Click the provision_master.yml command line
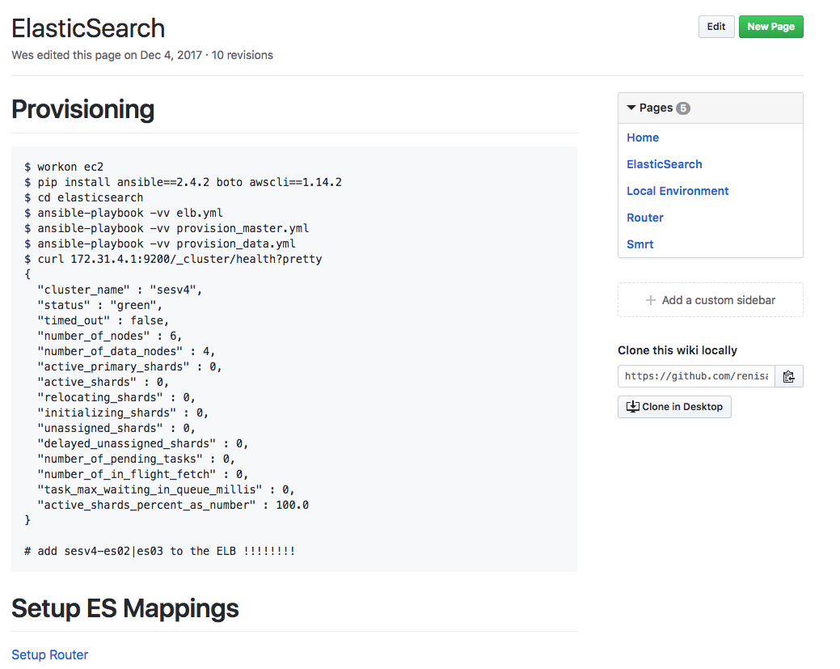The width and height of the screenshot is (840, 669). [x=167, y=228]
